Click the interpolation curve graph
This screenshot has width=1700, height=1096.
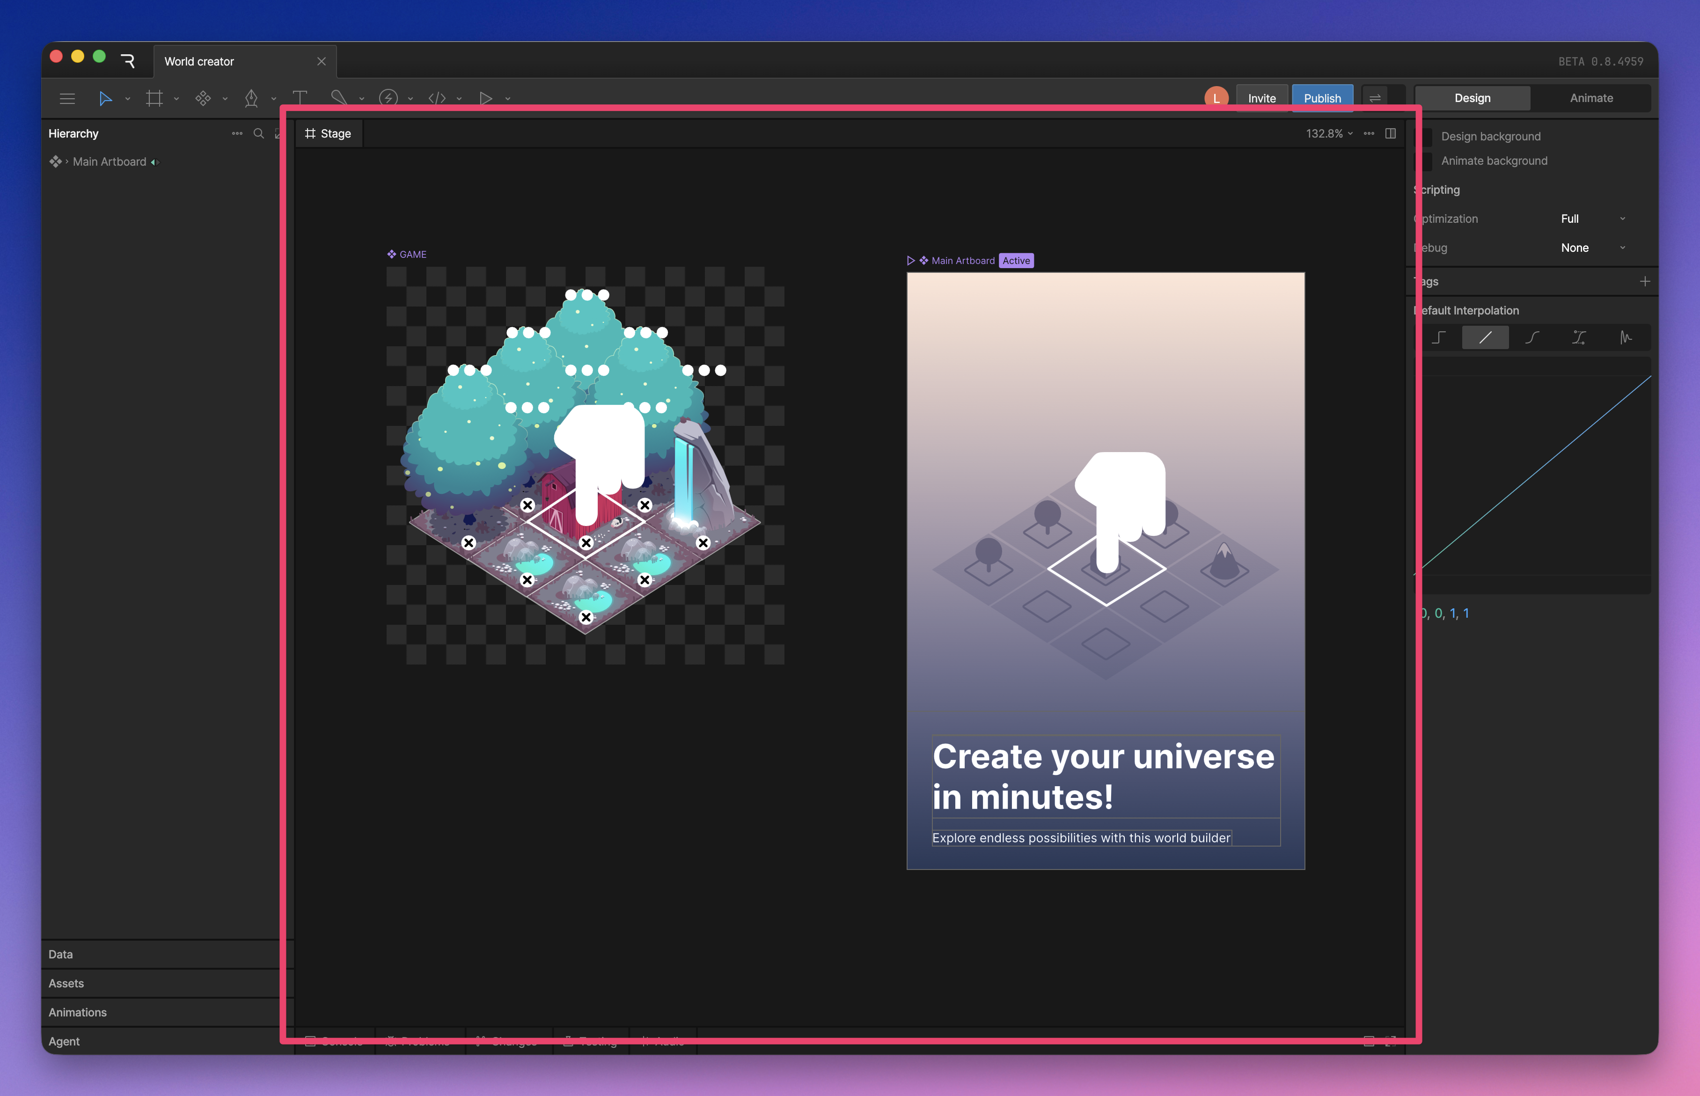click(1533, 475)
